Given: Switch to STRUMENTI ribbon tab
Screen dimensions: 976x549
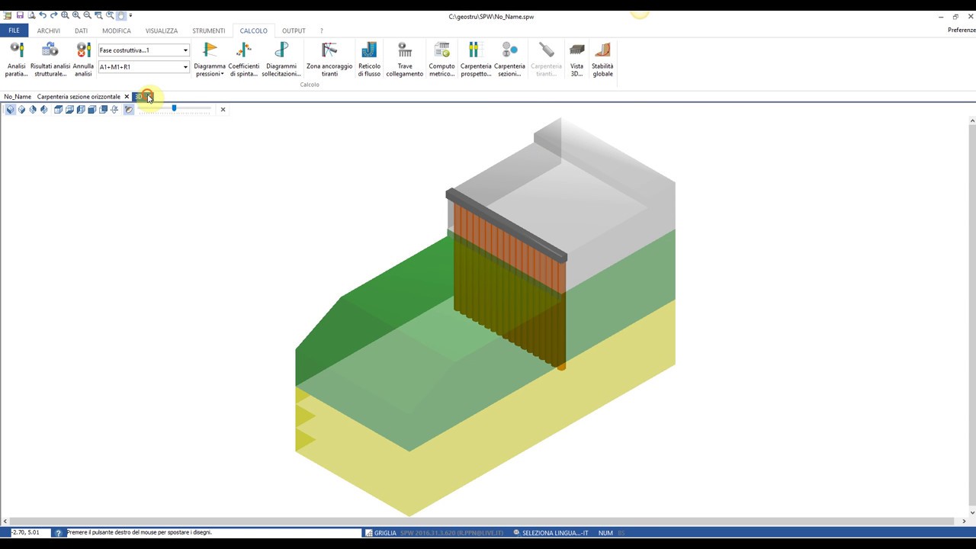Looking at the screenshot, I should [x=208, y=30].
